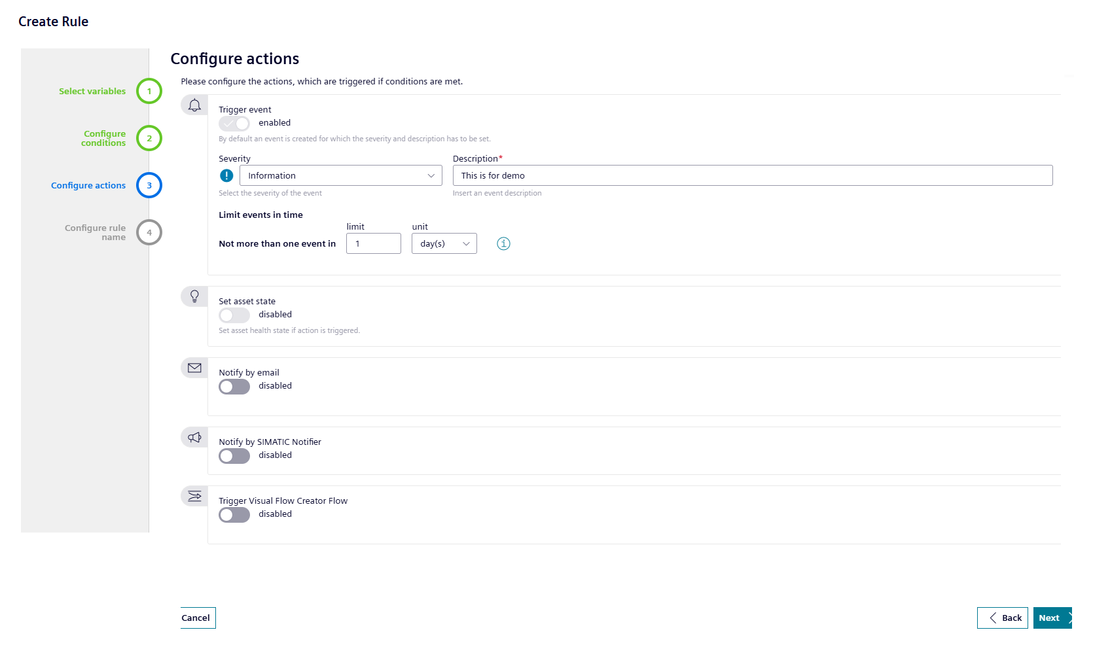Viewport: 1110px width, 649px height.
Task: Click the Description field containing 'This is for demo'
Action: pyautogui.click(x=752, y=175)
